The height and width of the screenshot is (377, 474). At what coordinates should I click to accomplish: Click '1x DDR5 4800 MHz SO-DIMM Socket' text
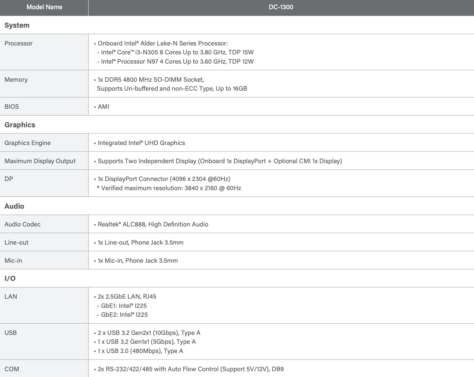tap(149, 80)
